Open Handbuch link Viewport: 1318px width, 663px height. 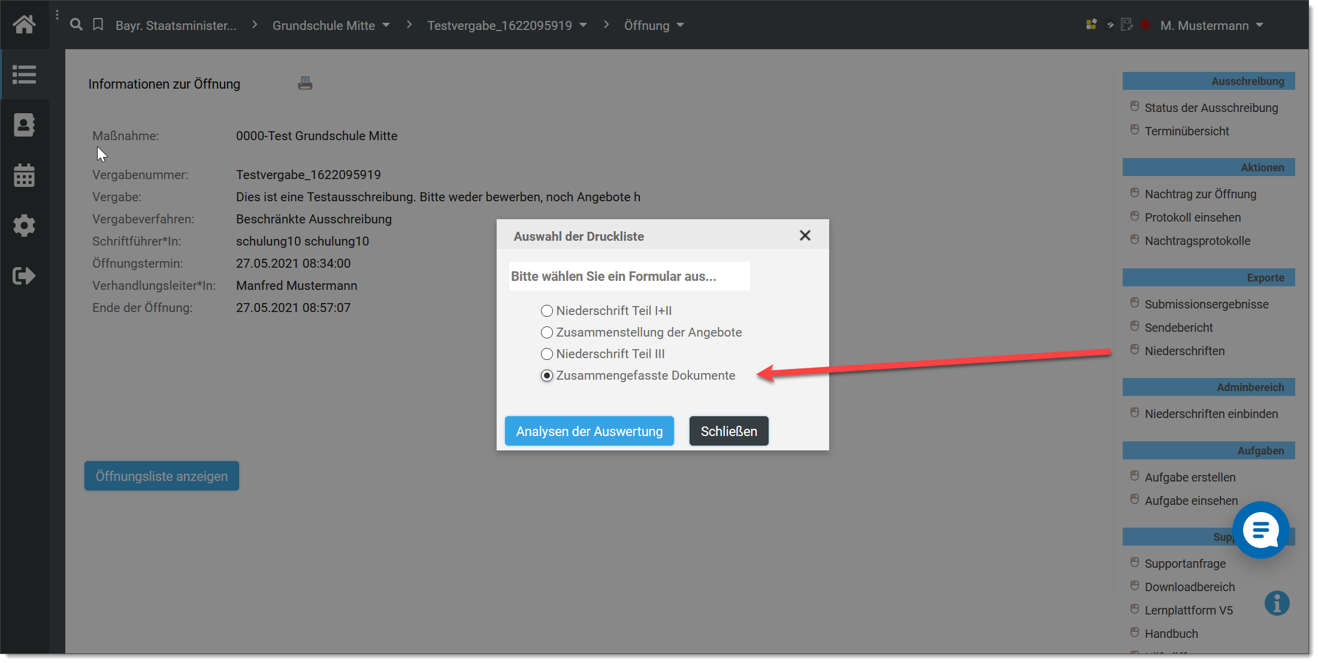(x=1171, y=634)
